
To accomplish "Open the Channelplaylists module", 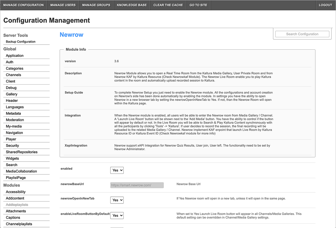I will point(19,224).
